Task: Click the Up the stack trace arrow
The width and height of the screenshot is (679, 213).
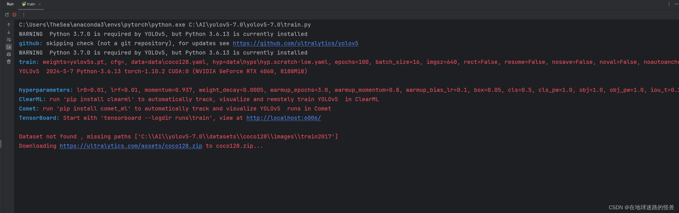Action: tap(9, 25)
